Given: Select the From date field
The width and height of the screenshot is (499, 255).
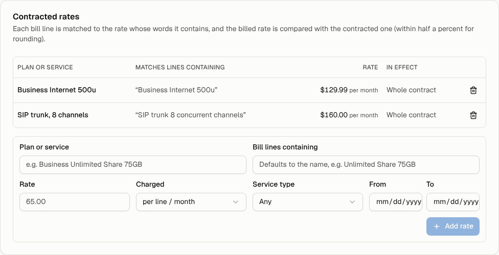Looking at the screenshot, I should click(x=396, y=201).
